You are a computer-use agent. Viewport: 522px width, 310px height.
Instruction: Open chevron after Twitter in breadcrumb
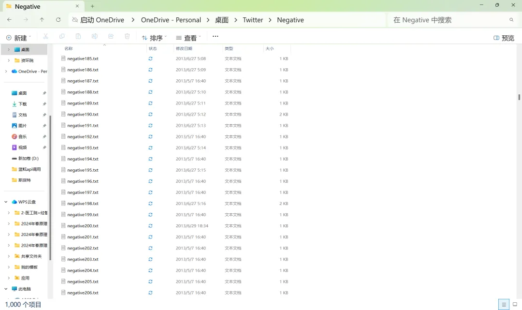(270, 20)
